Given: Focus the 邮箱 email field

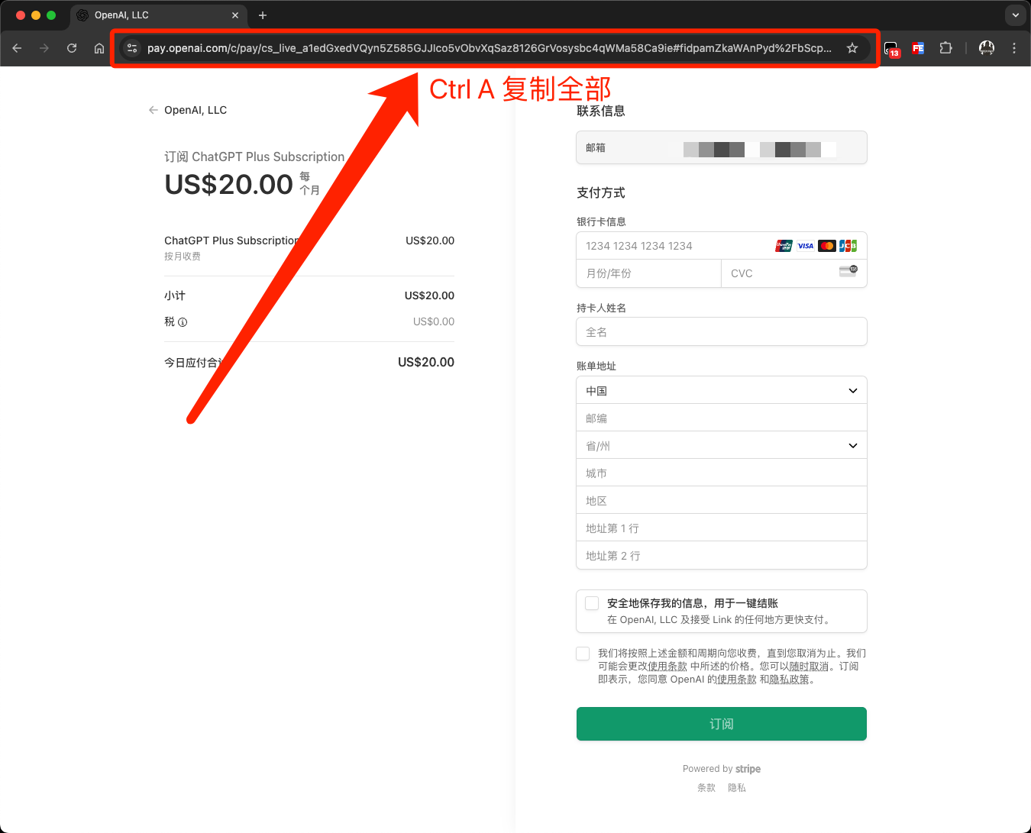Looking at the screenshot, I should [x=722, y=147].
